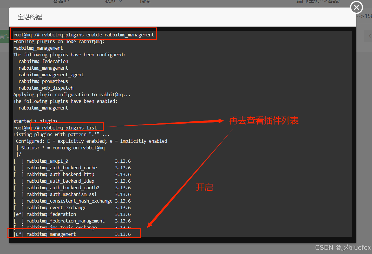Select the 'rabbitmq-plugins enable rabbitmq_management' command line
Viewport: 372px width, 254px height.
[x=84, y=35]
